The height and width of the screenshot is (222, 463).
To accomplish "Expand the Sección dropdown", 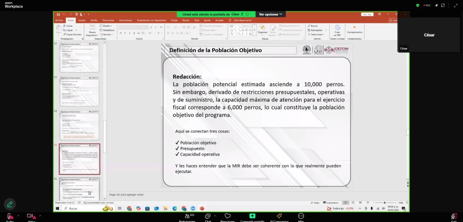I will point(107,34).
